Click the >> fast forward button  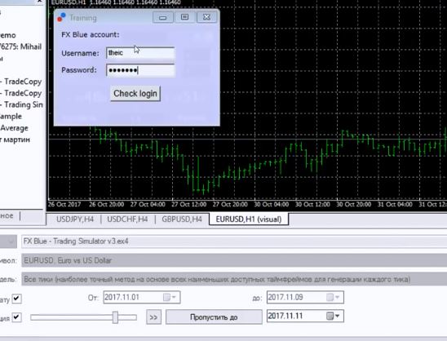point(153,317)
